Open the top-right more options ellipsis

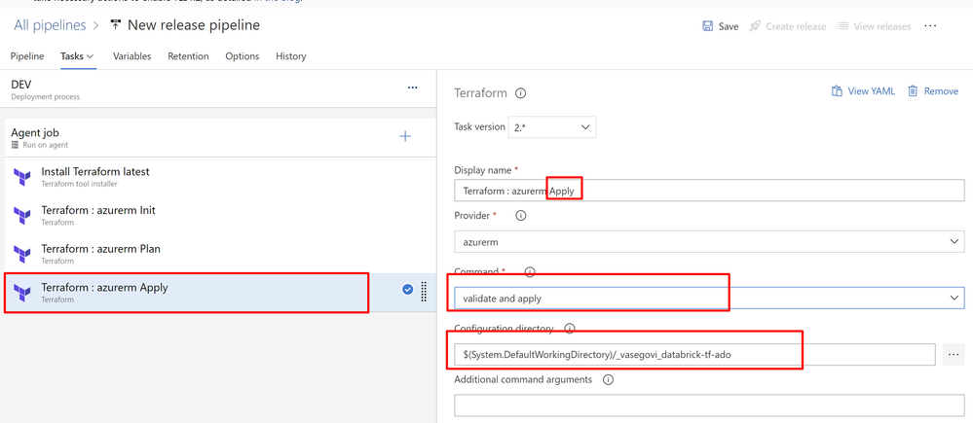click(x=930, y=26)
